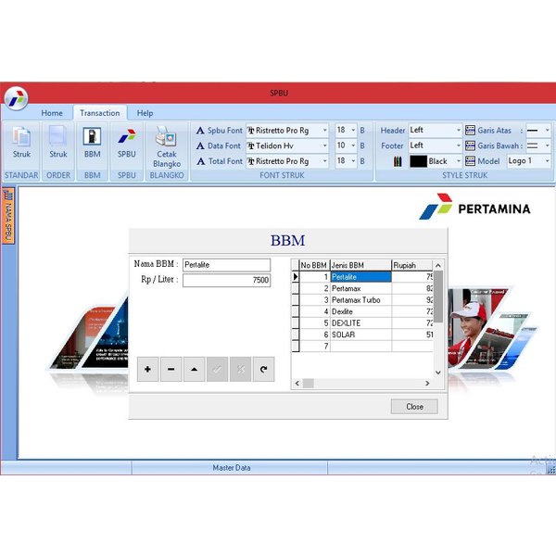Click the grid vertical scrollbar thumb
Screen dimensions: 556x556
(438, 297)
